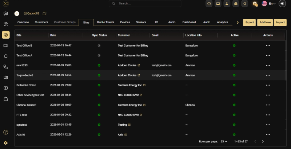Go to next page of sites
291x149 pixels.
263,141
